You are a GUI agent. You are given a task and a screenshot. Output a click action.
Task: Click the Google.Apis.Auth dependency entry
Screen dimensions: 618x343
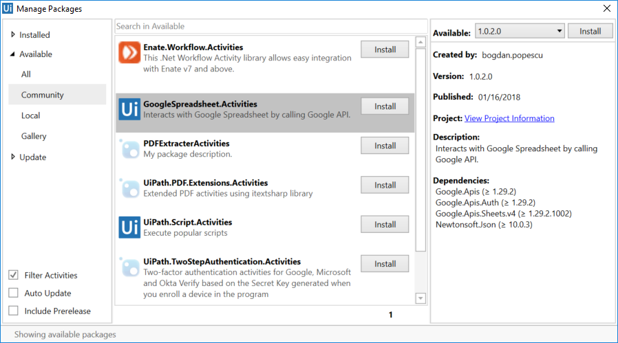point(485,202)
